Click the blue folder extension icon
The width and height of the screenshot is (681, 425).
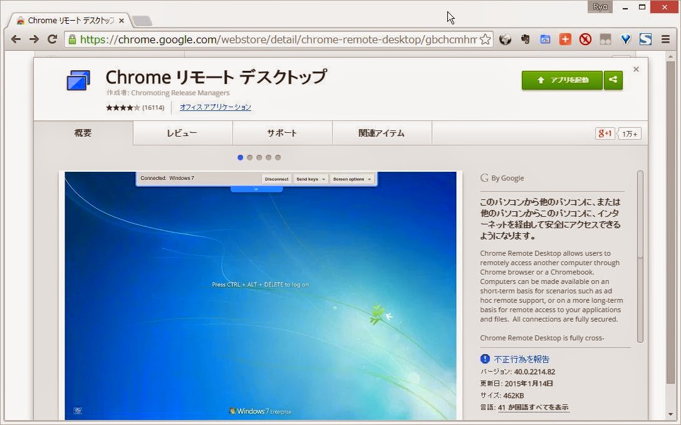click(x=545, y=39)
